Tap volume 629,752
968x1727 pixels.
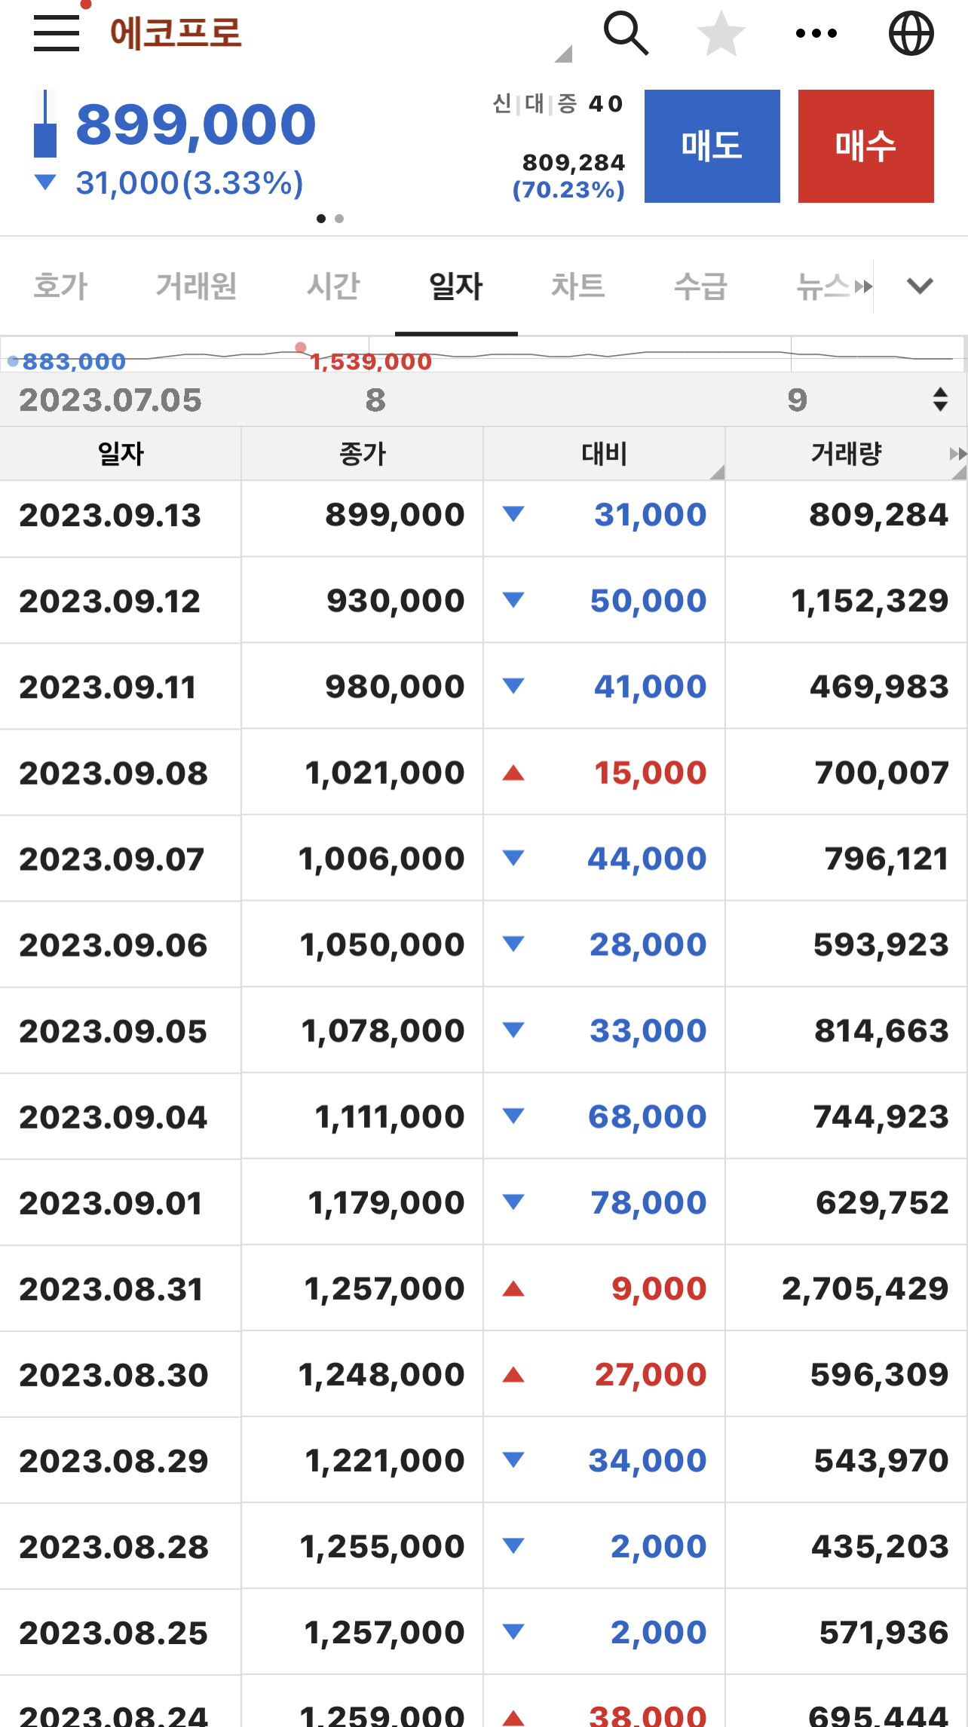882,1202
